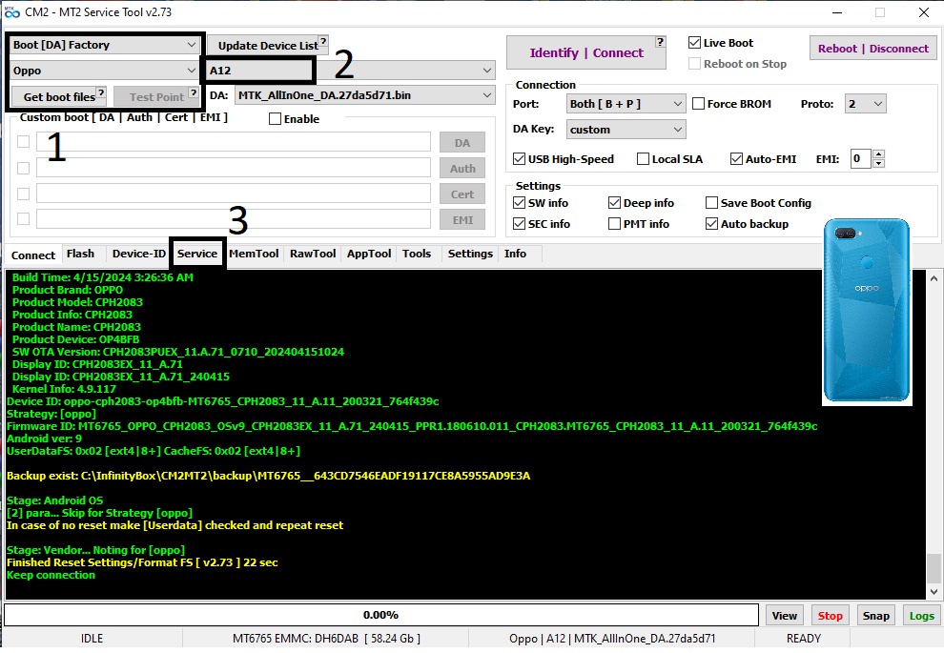The width and height of the screenshot is (944, 653).
Task: Click the red Stop button
Action: pos(830,616)
